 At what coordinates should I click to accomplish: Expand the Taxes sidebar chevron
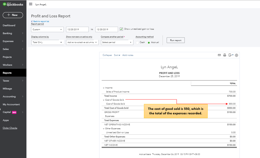tap(23, 81)
